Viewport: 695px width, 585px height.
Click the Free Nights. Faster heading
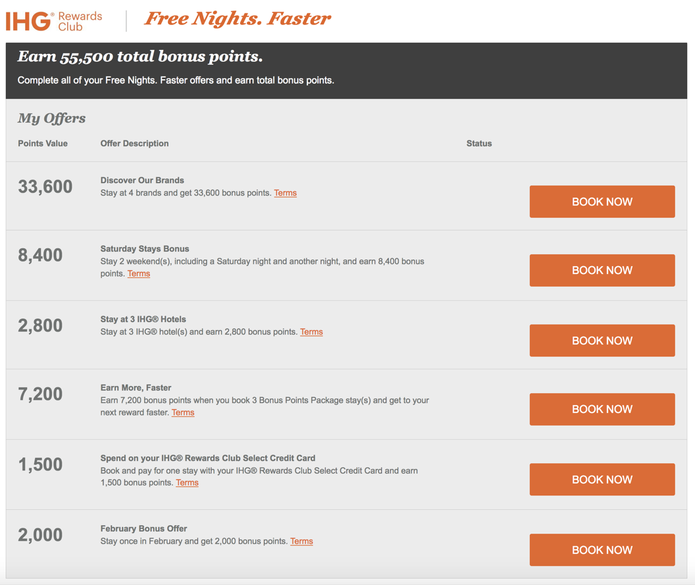238,18
